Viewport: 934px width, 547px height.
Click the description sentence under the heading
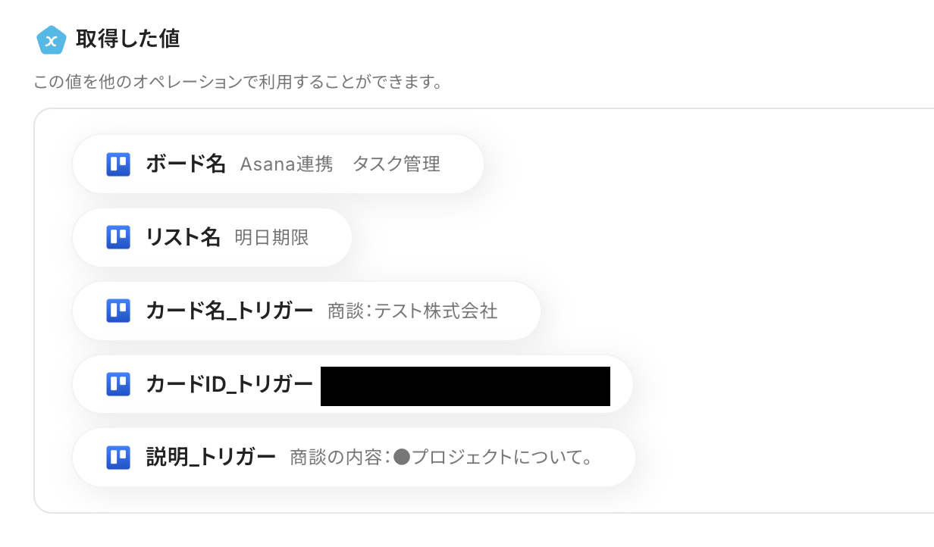tap(237, 81)
